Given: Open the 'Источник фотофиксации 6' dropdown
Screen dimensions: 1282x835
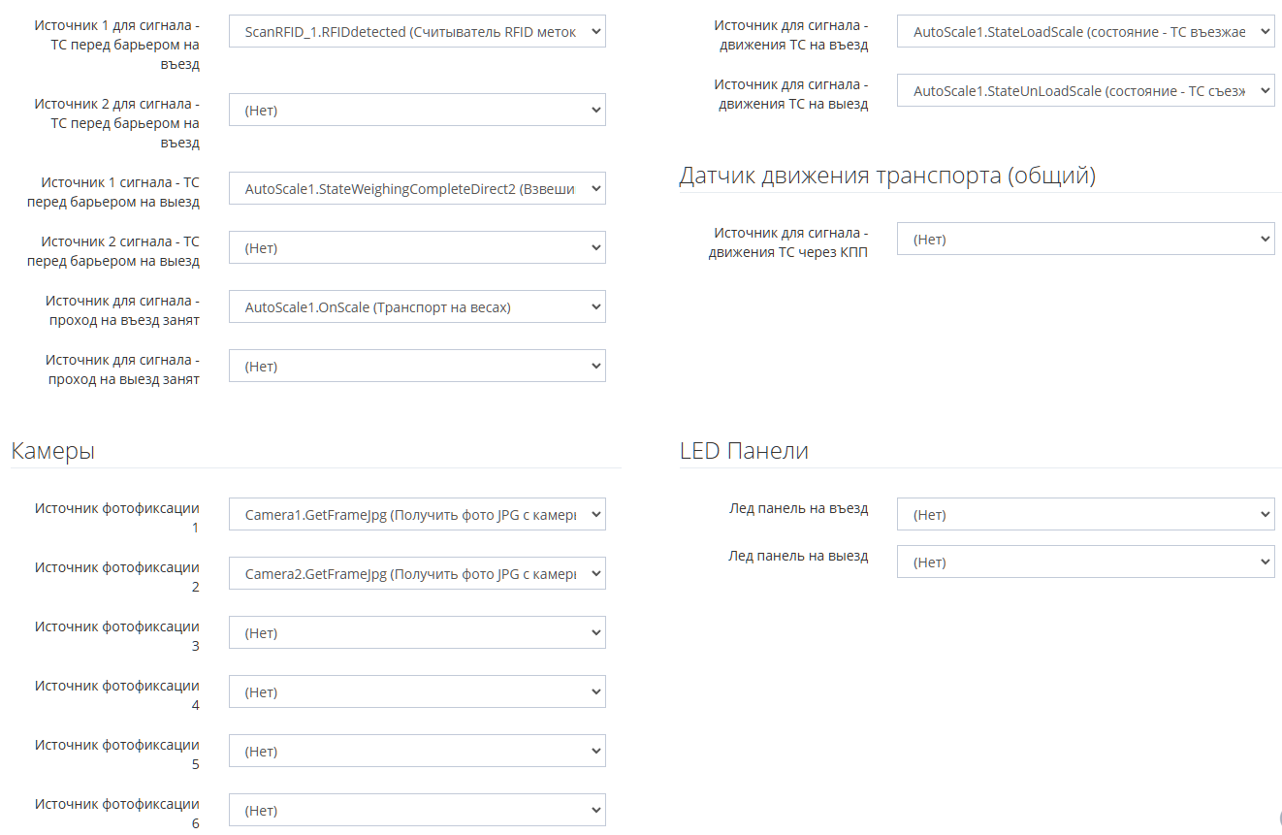Looking at the screenshot, I should 417,811.
